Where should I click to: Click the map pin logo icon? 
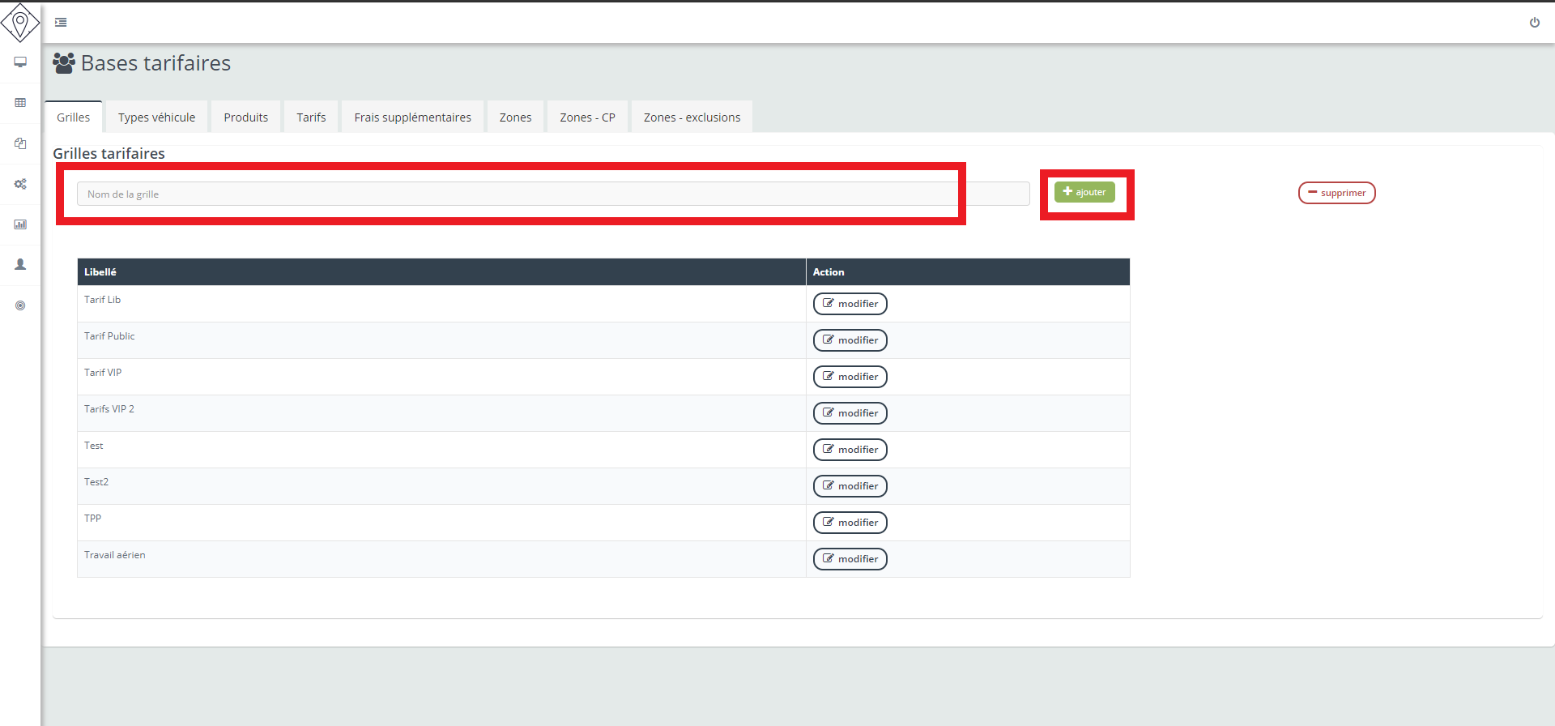point(20,22)
